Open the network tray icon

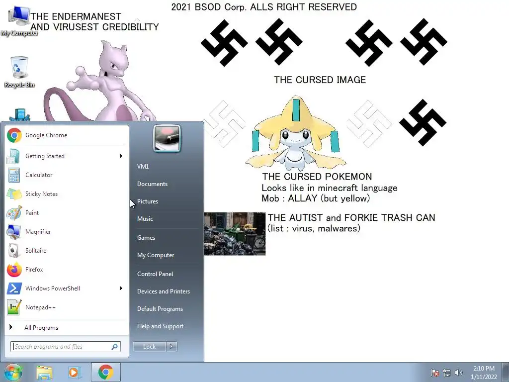[x=447, y=373]
